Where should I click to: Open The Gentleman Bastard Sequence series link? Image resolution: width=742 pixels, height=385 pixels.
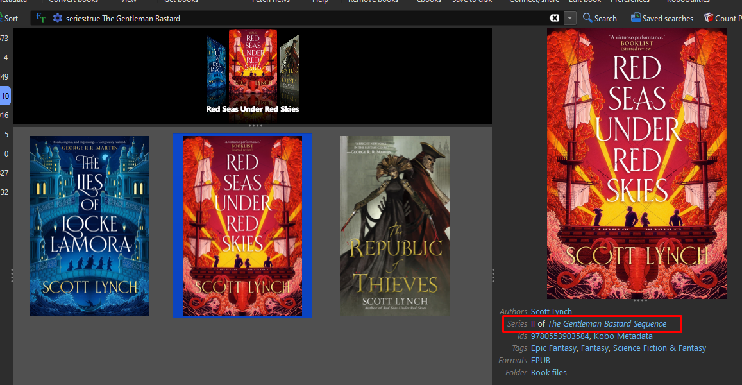pos(607,324)
